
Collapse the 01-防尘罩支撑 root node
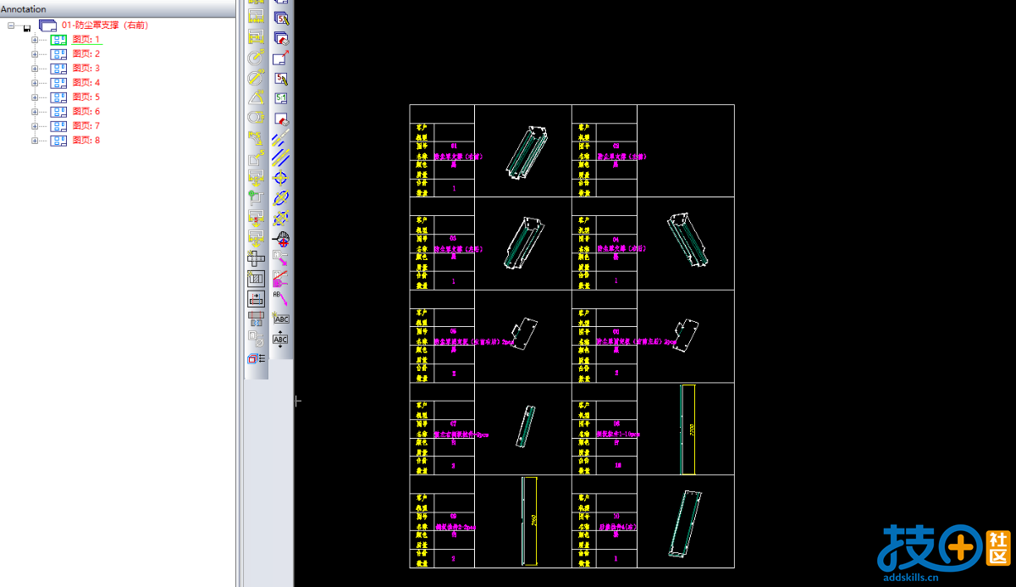(x=11, y=25)
